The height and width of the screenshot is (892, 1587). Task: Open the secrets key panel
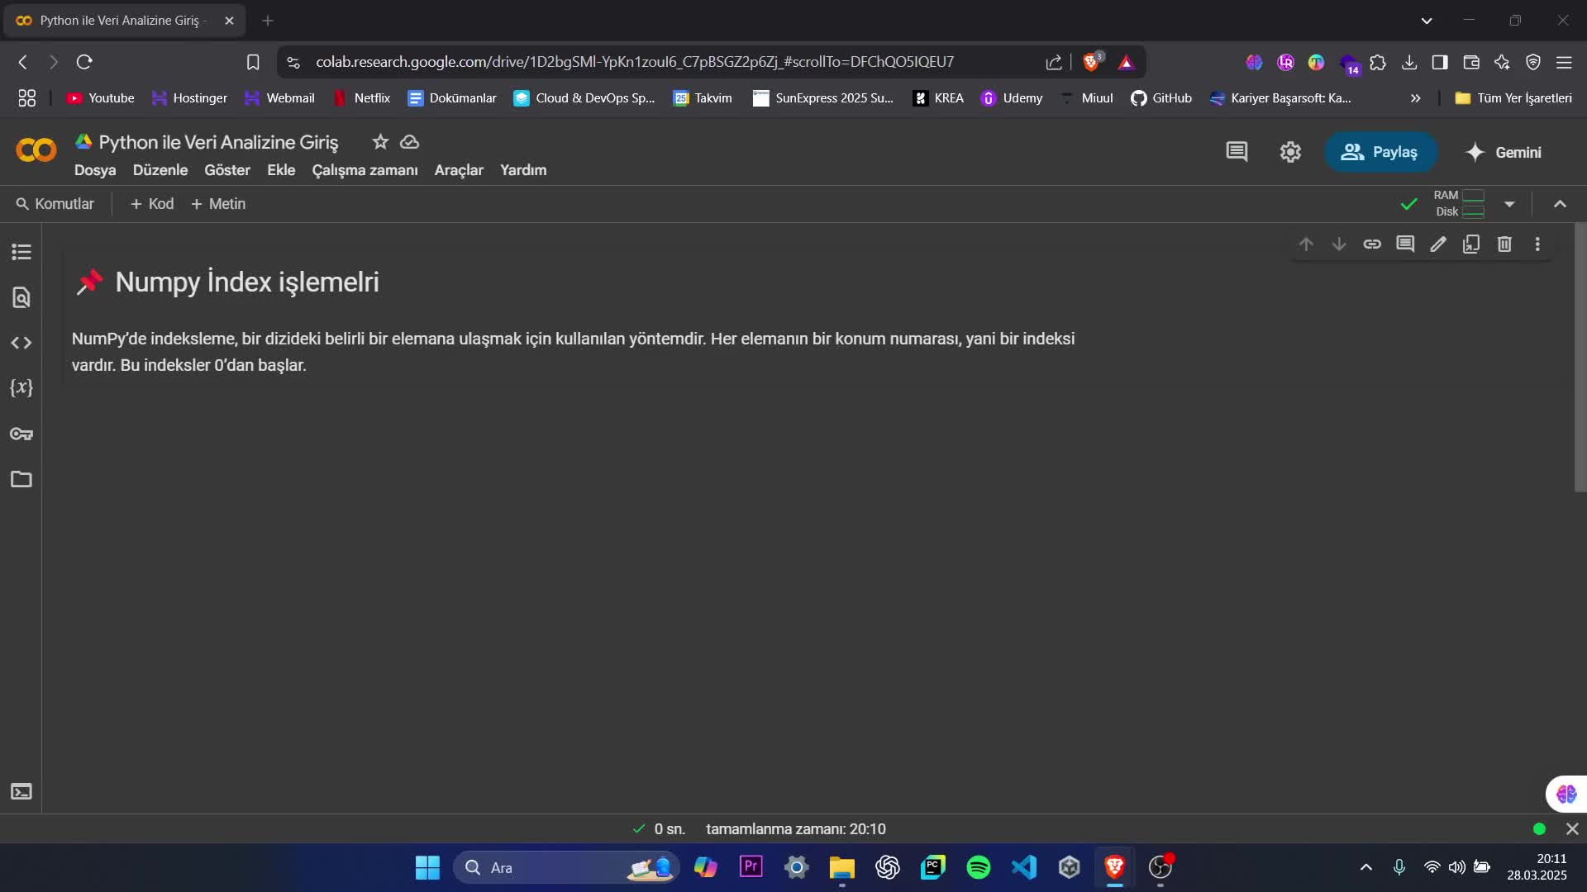tap(21, 434)
